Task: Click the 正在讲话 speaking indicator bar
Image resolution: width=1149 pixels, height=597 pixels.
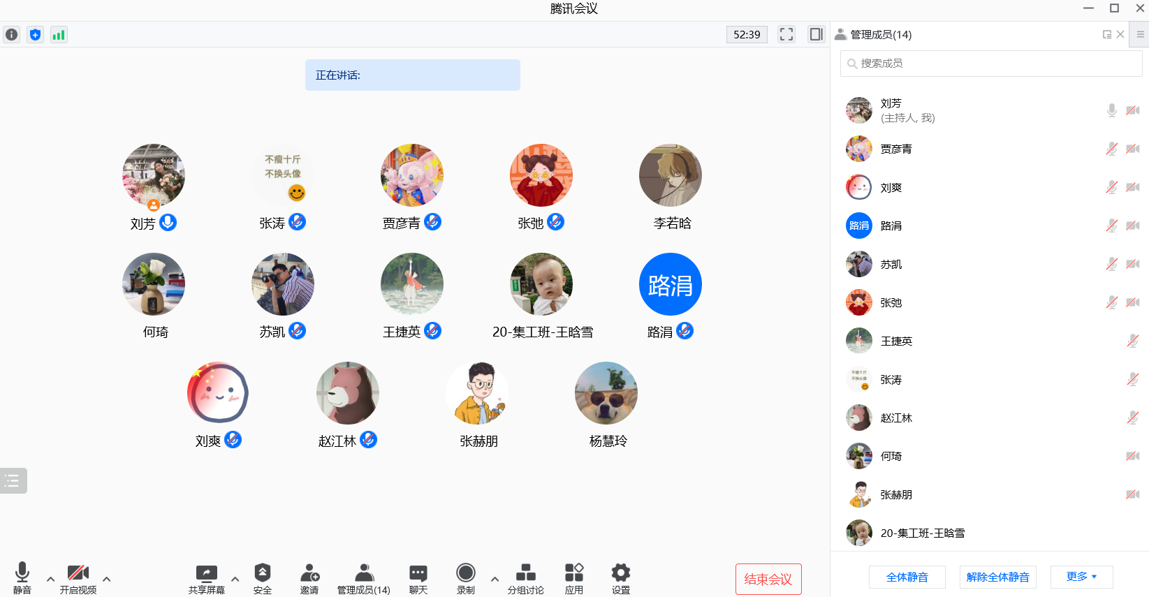Action: tap(413, 75)
